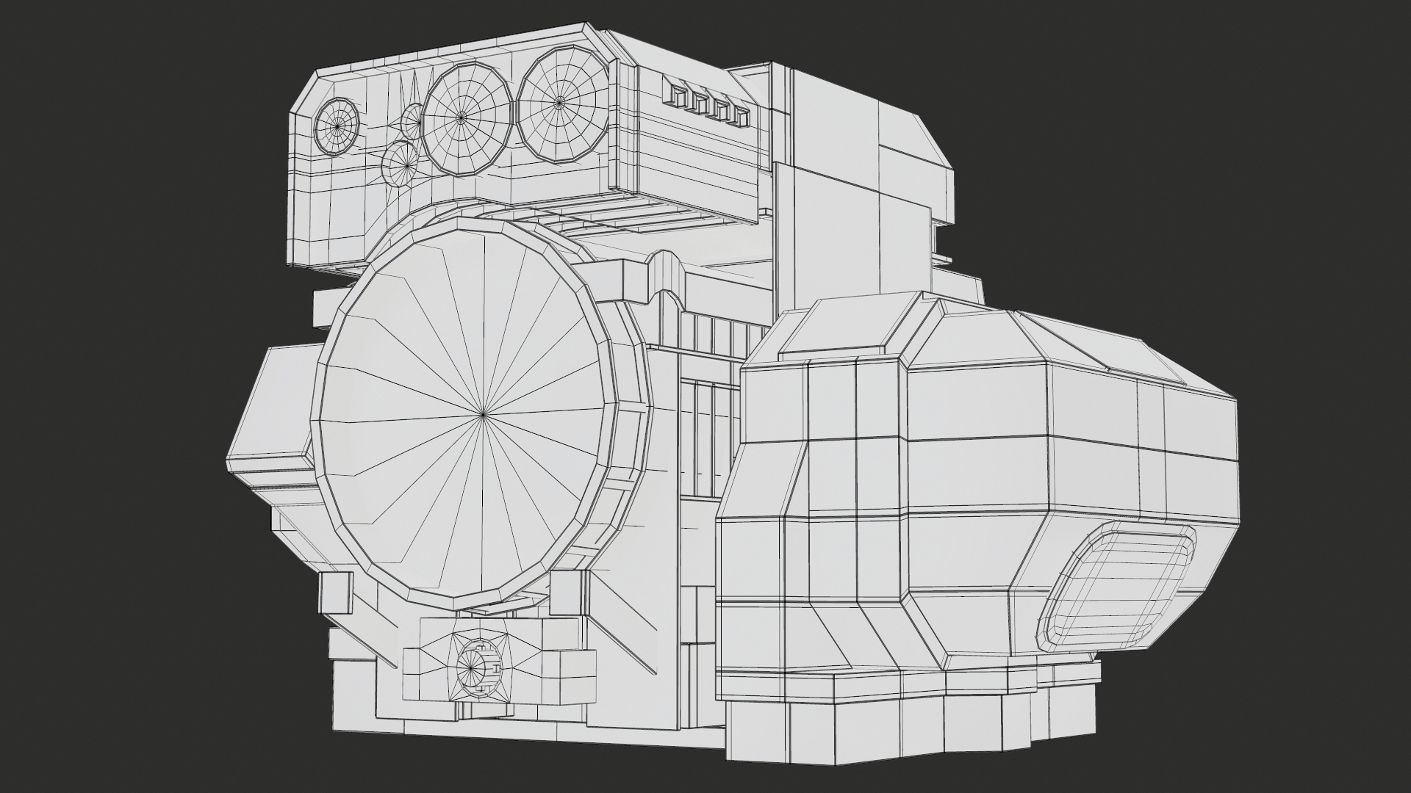Viewport: 1411px width, 793px height.
Task: Click the row of four square vents on top
Action: 706,101
